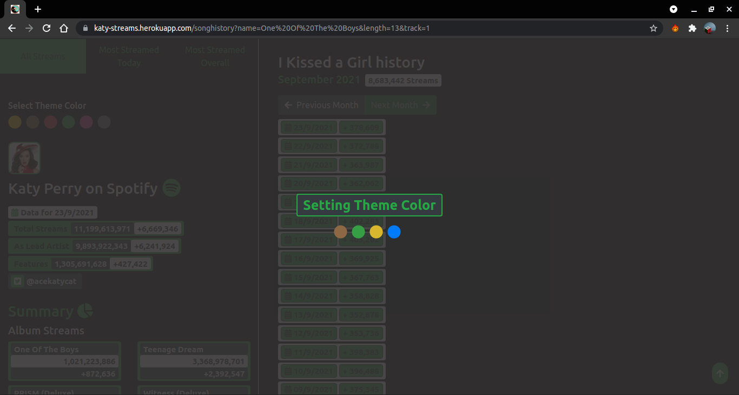Click the Katy Perry profile picture

24,158
